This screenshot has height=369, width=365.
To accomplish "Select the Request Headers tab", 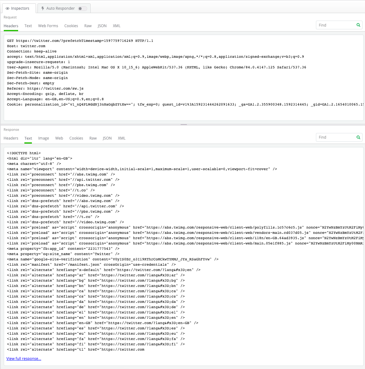I will pyautogui.click(x=11, y=26).
